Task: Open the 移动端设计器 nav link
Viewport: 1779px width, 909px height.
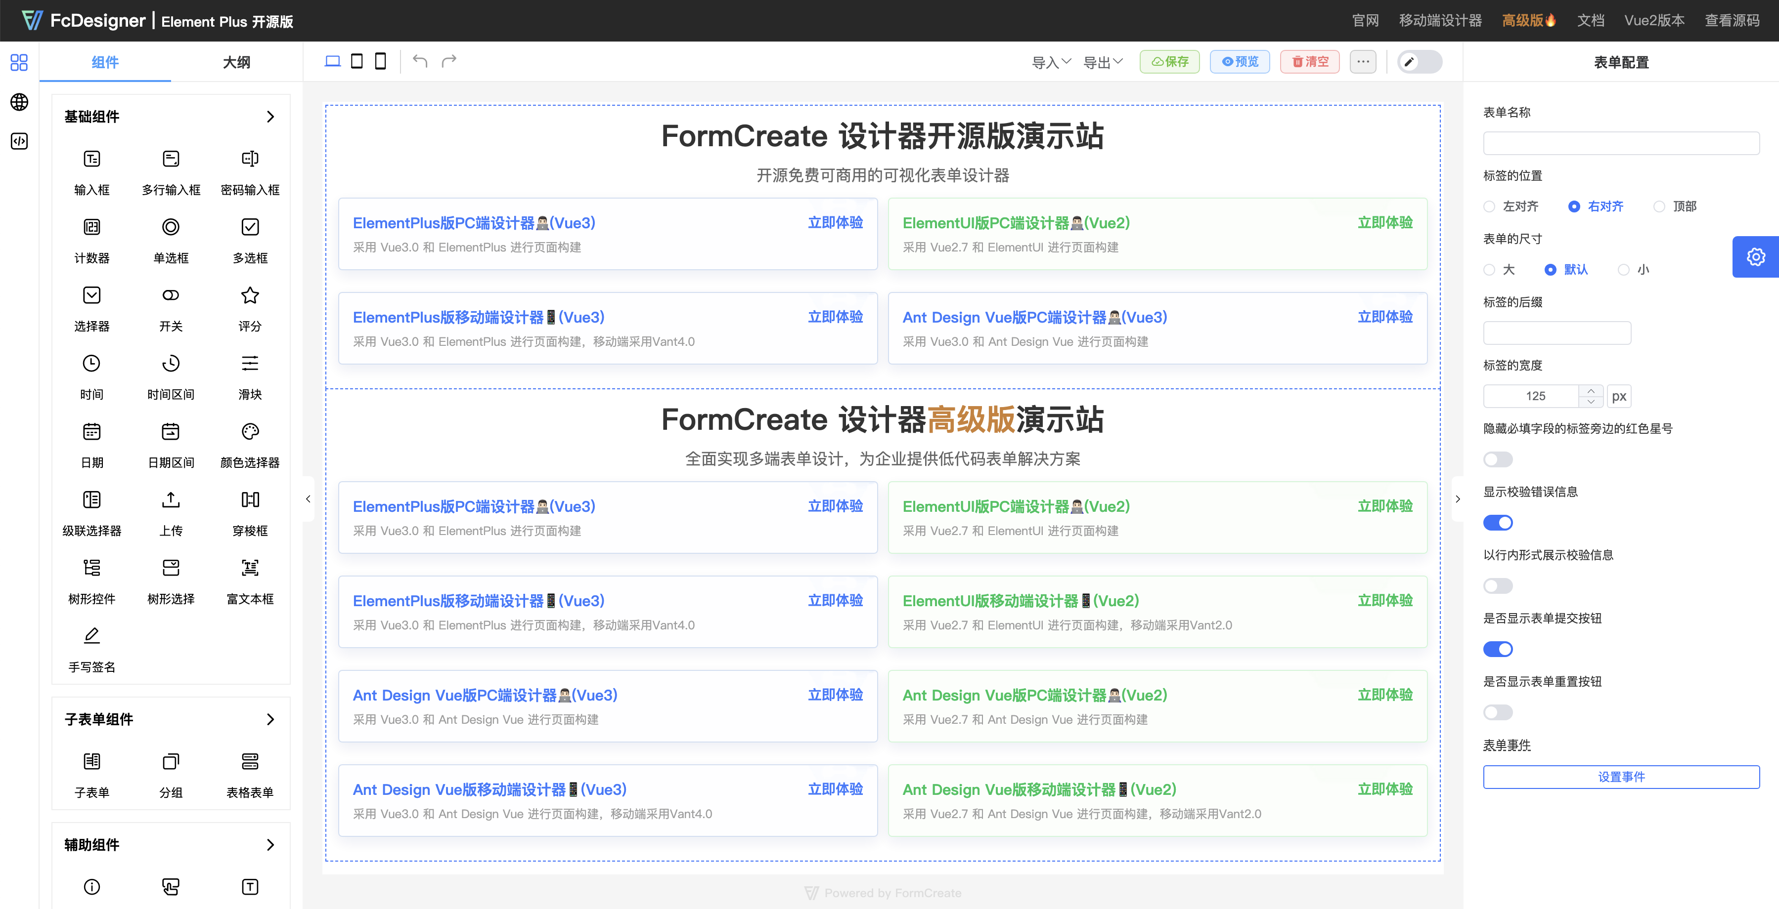Action: [1440, 21]
